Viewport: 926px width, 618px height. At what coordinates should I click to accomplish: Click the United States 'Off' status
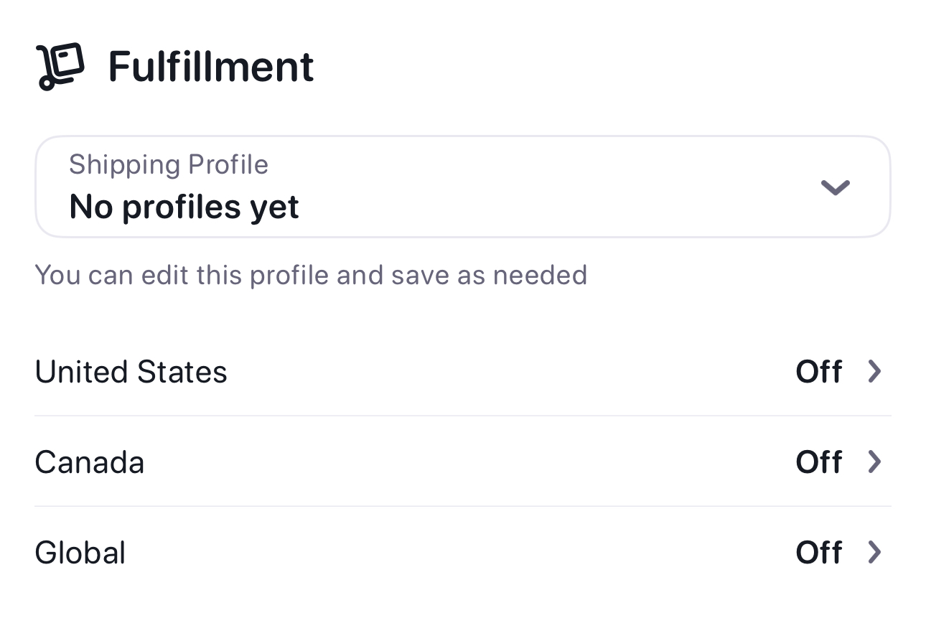(818, 372)
